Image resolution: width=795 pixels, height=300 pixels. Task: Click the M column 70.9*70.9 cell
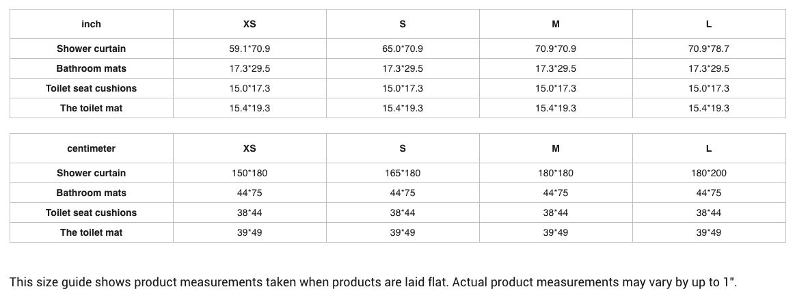(555, 49)
